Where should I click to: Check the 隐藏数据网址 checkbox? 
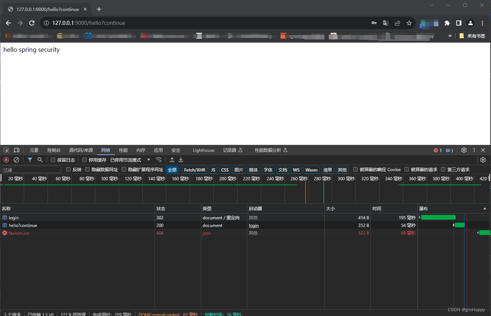(x=87, y=169)
